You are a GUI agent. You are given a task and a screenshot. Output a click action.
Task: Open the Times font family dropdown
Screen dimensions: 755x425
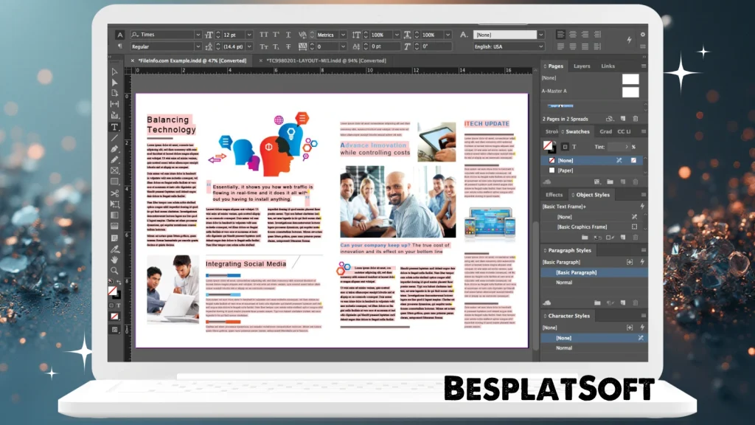199,34
